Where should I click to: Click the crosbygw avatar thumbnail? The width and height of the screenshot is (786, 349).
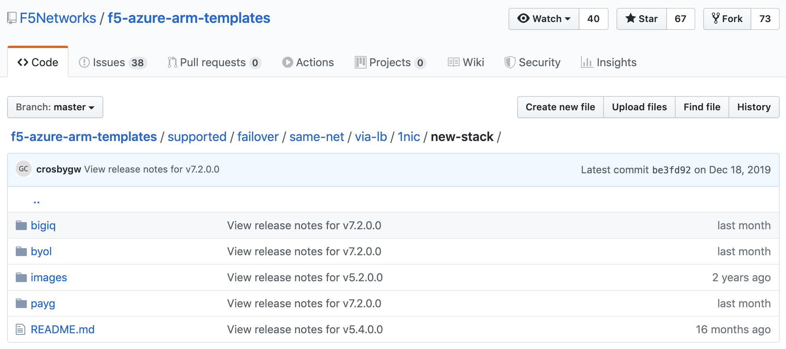(x=24, y=169)
